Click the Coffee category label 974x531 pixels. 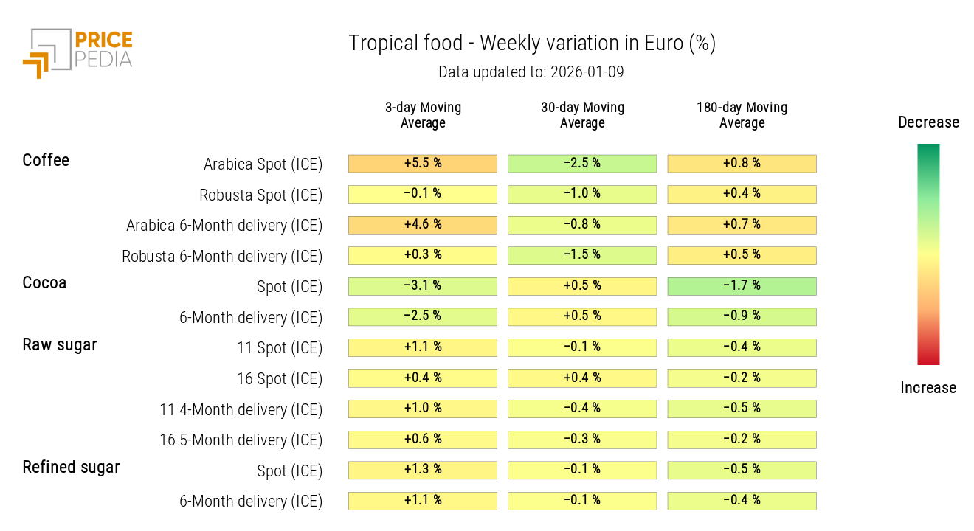coord(46,160)
